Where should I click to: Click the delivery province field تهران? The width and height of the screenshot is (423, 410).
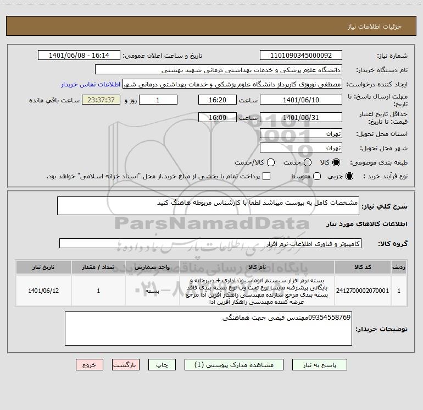301,134
